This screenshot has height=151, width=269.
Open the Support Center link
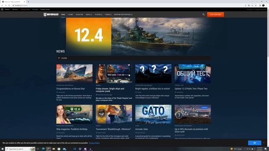[45, 9]
